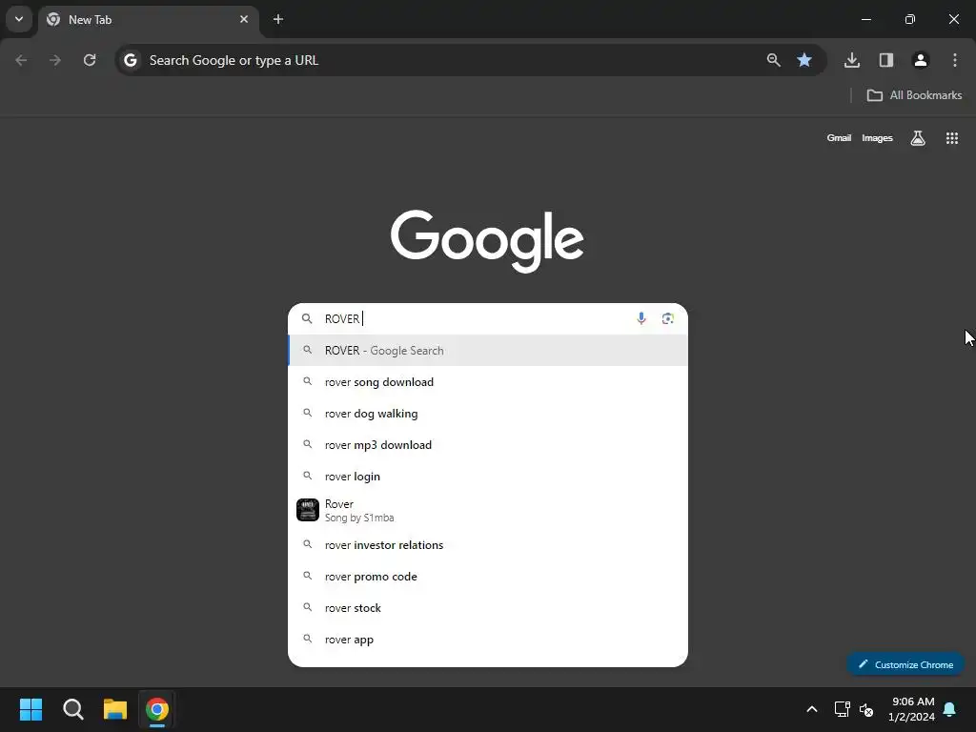Open Chrome's three-dot menu

[955, 60]
